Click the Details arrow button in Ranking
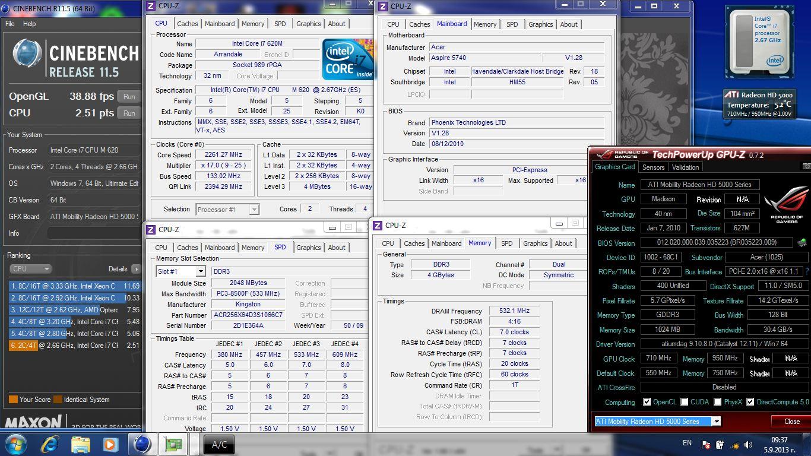This screenshot has height=456, width=811. [x=136, y=269]
